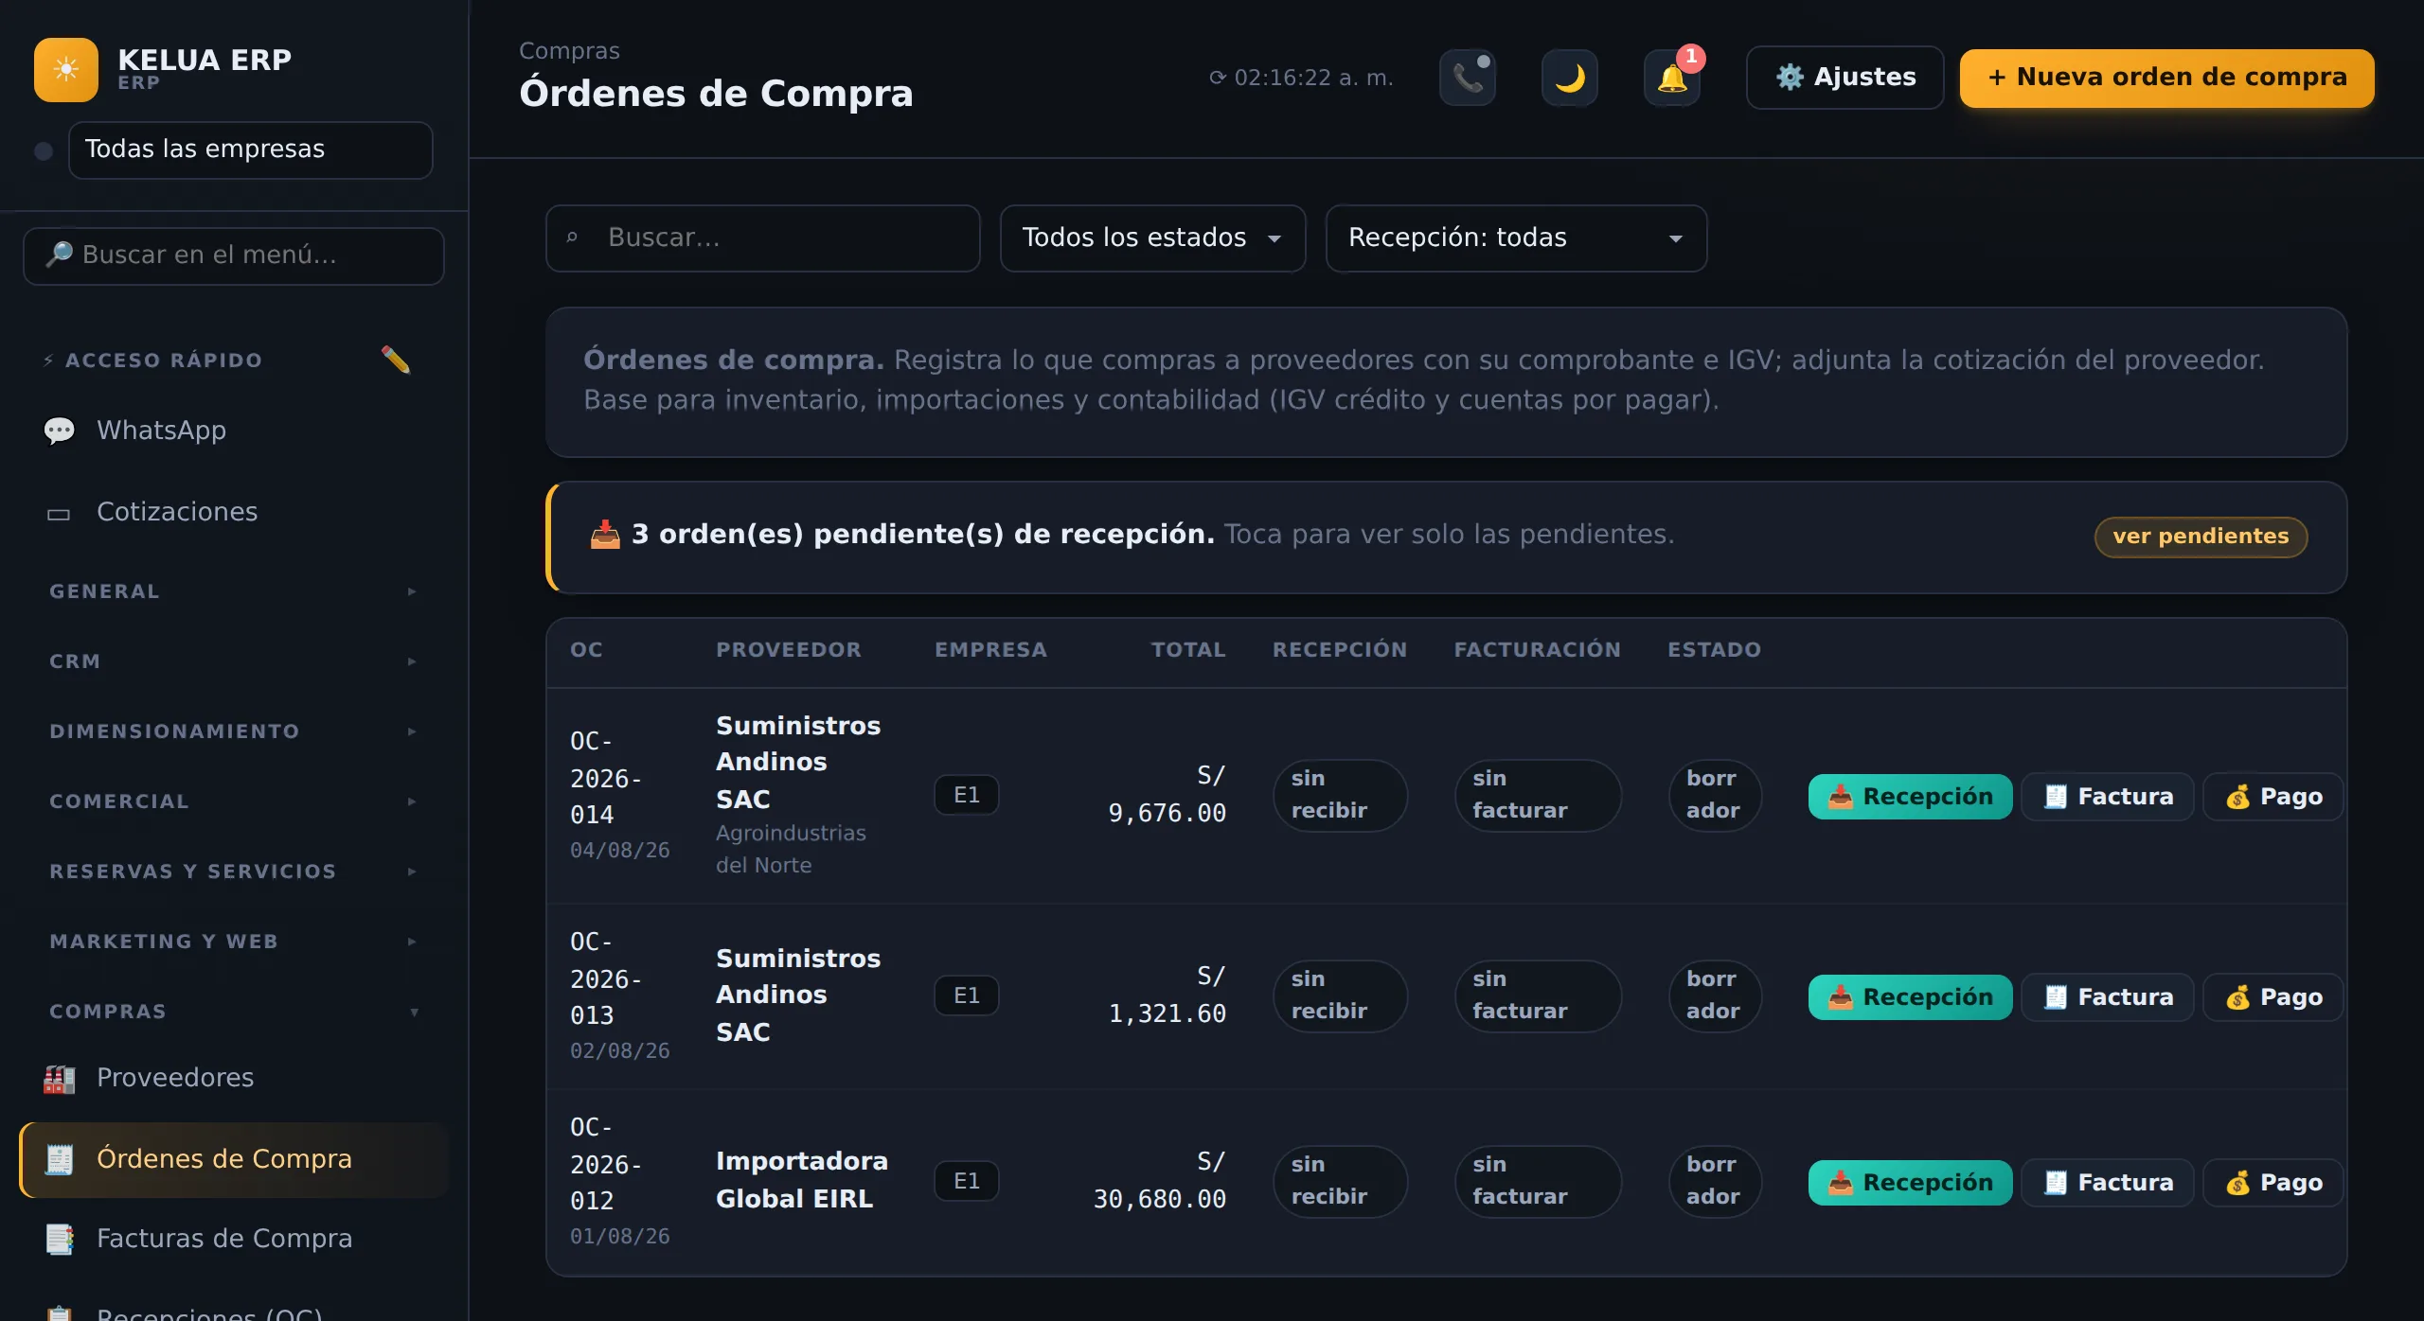Expand the COMERCIAL menu section

pos(233,801)
